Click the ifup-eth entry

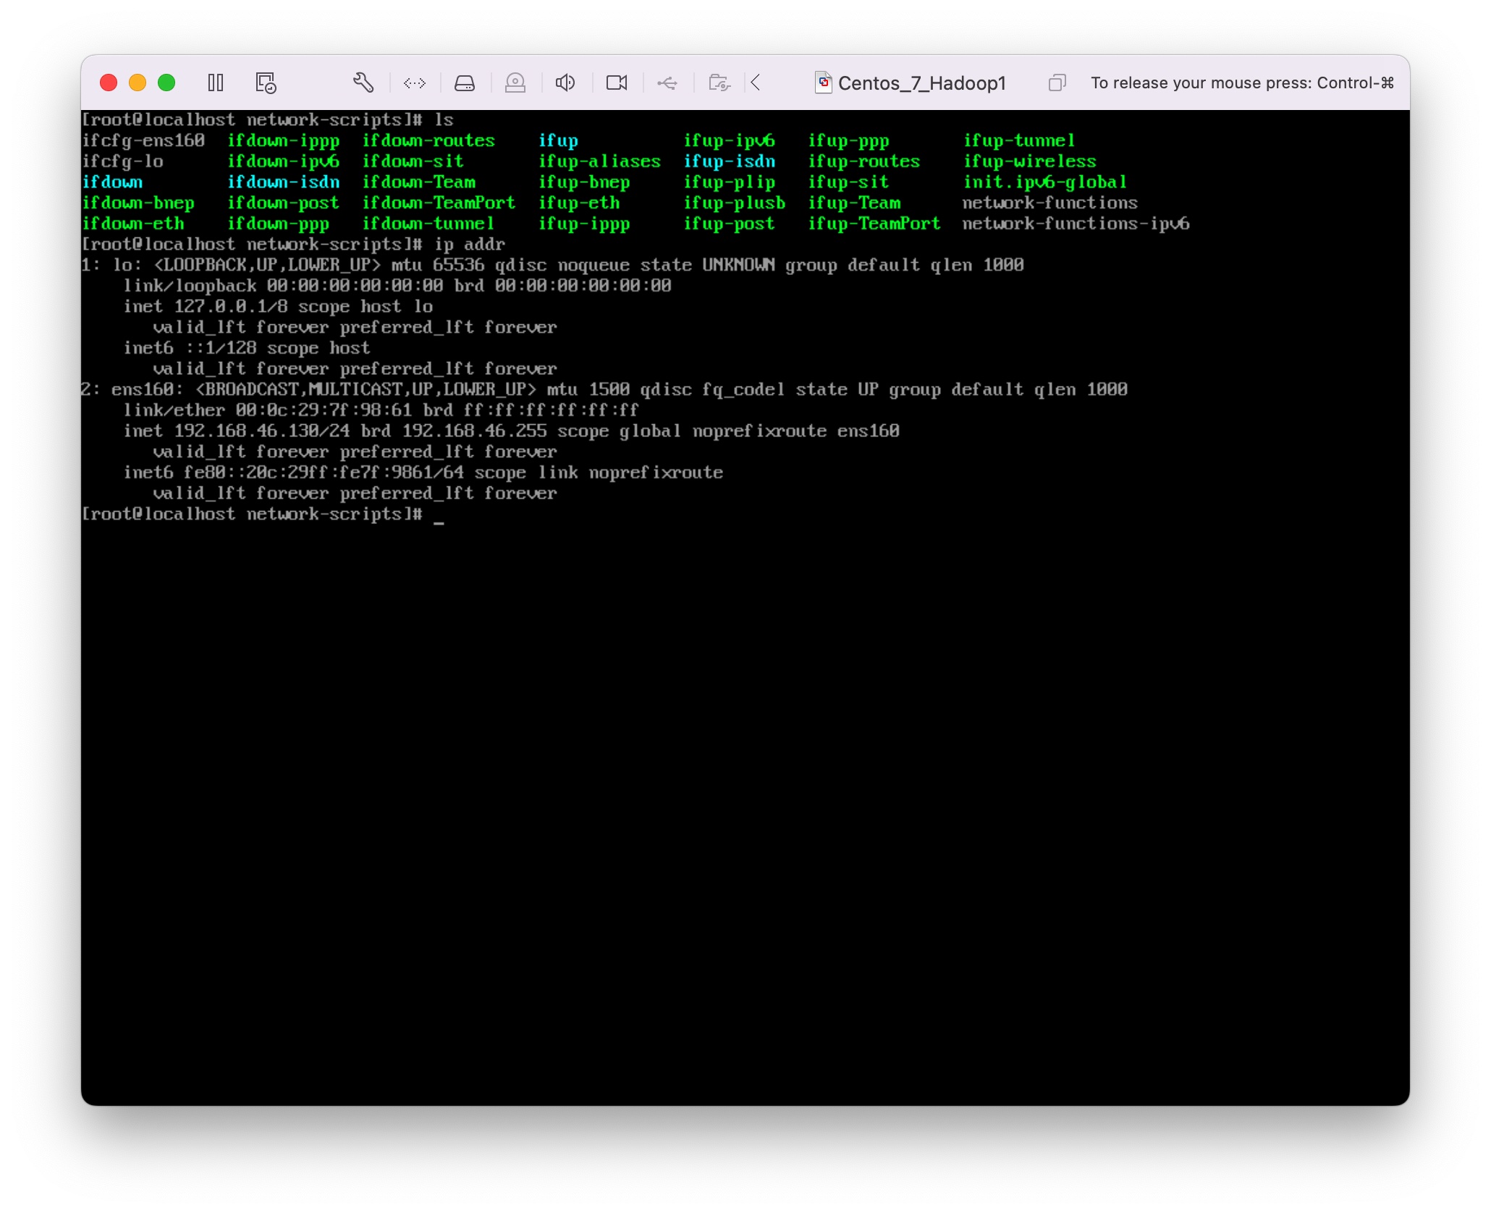click(x=579, y=203)
